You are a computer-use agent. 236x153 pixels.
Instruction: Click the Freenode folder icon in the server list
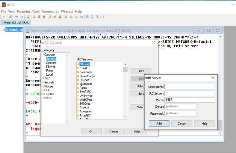point(78,72)
